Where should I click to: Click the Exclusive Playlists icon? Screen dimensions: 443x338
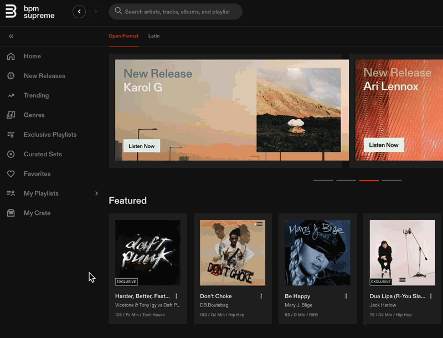[11, 135]
